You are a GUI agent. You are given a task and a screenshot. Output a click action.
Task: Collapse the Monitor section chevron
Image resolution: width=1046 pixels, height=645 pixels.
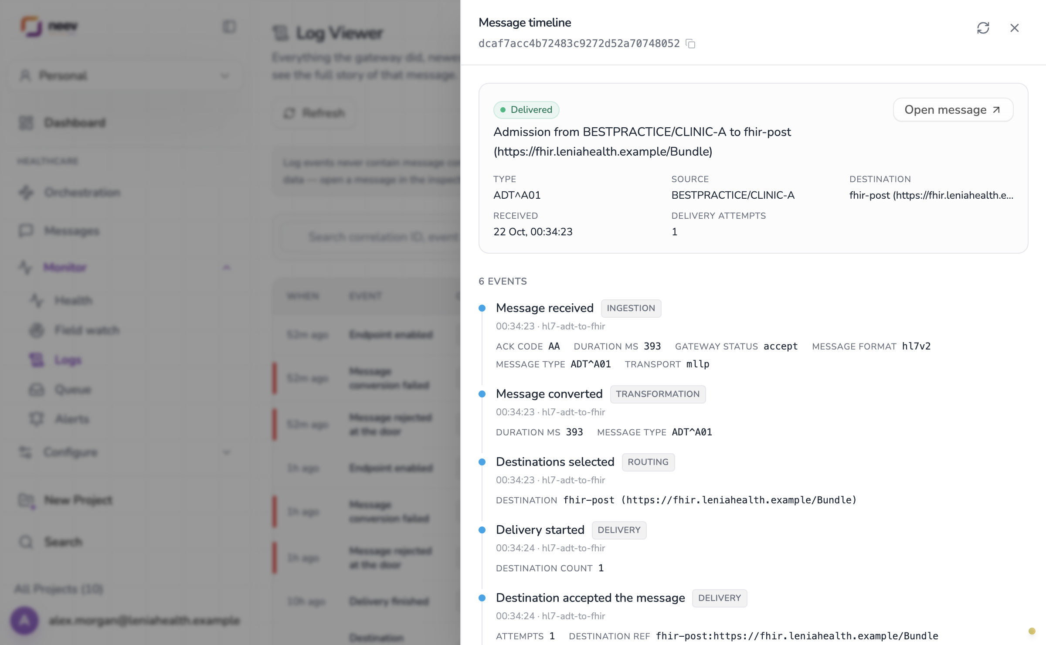tap(226, 268)
